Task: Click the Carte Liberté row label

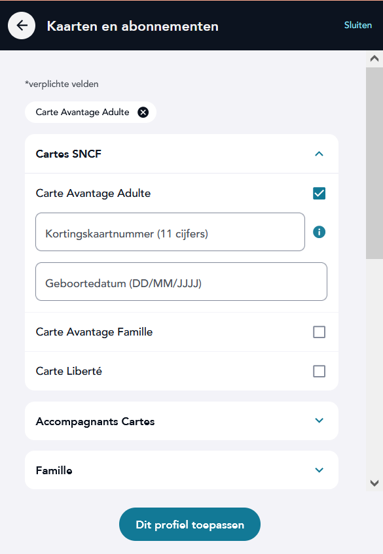Action: point(68,371)
